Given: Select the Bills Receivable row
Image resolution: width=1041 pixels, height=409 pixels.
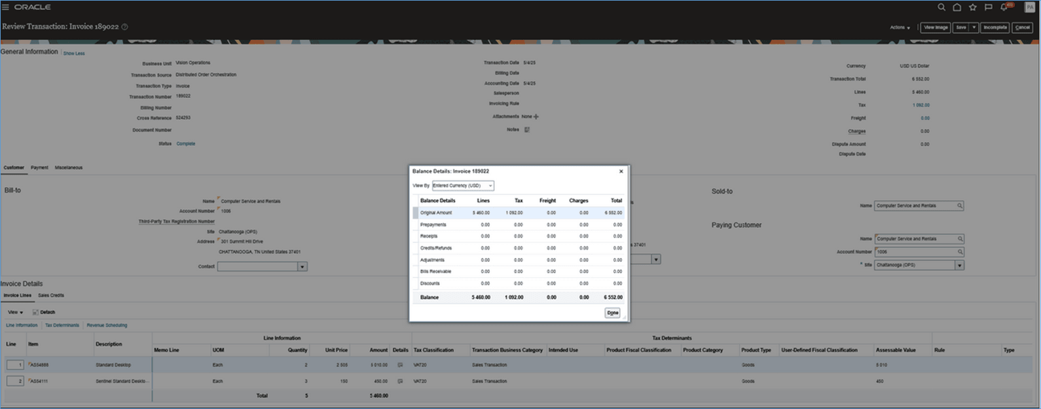Looking at the screenshot, I should coord(518,272).
